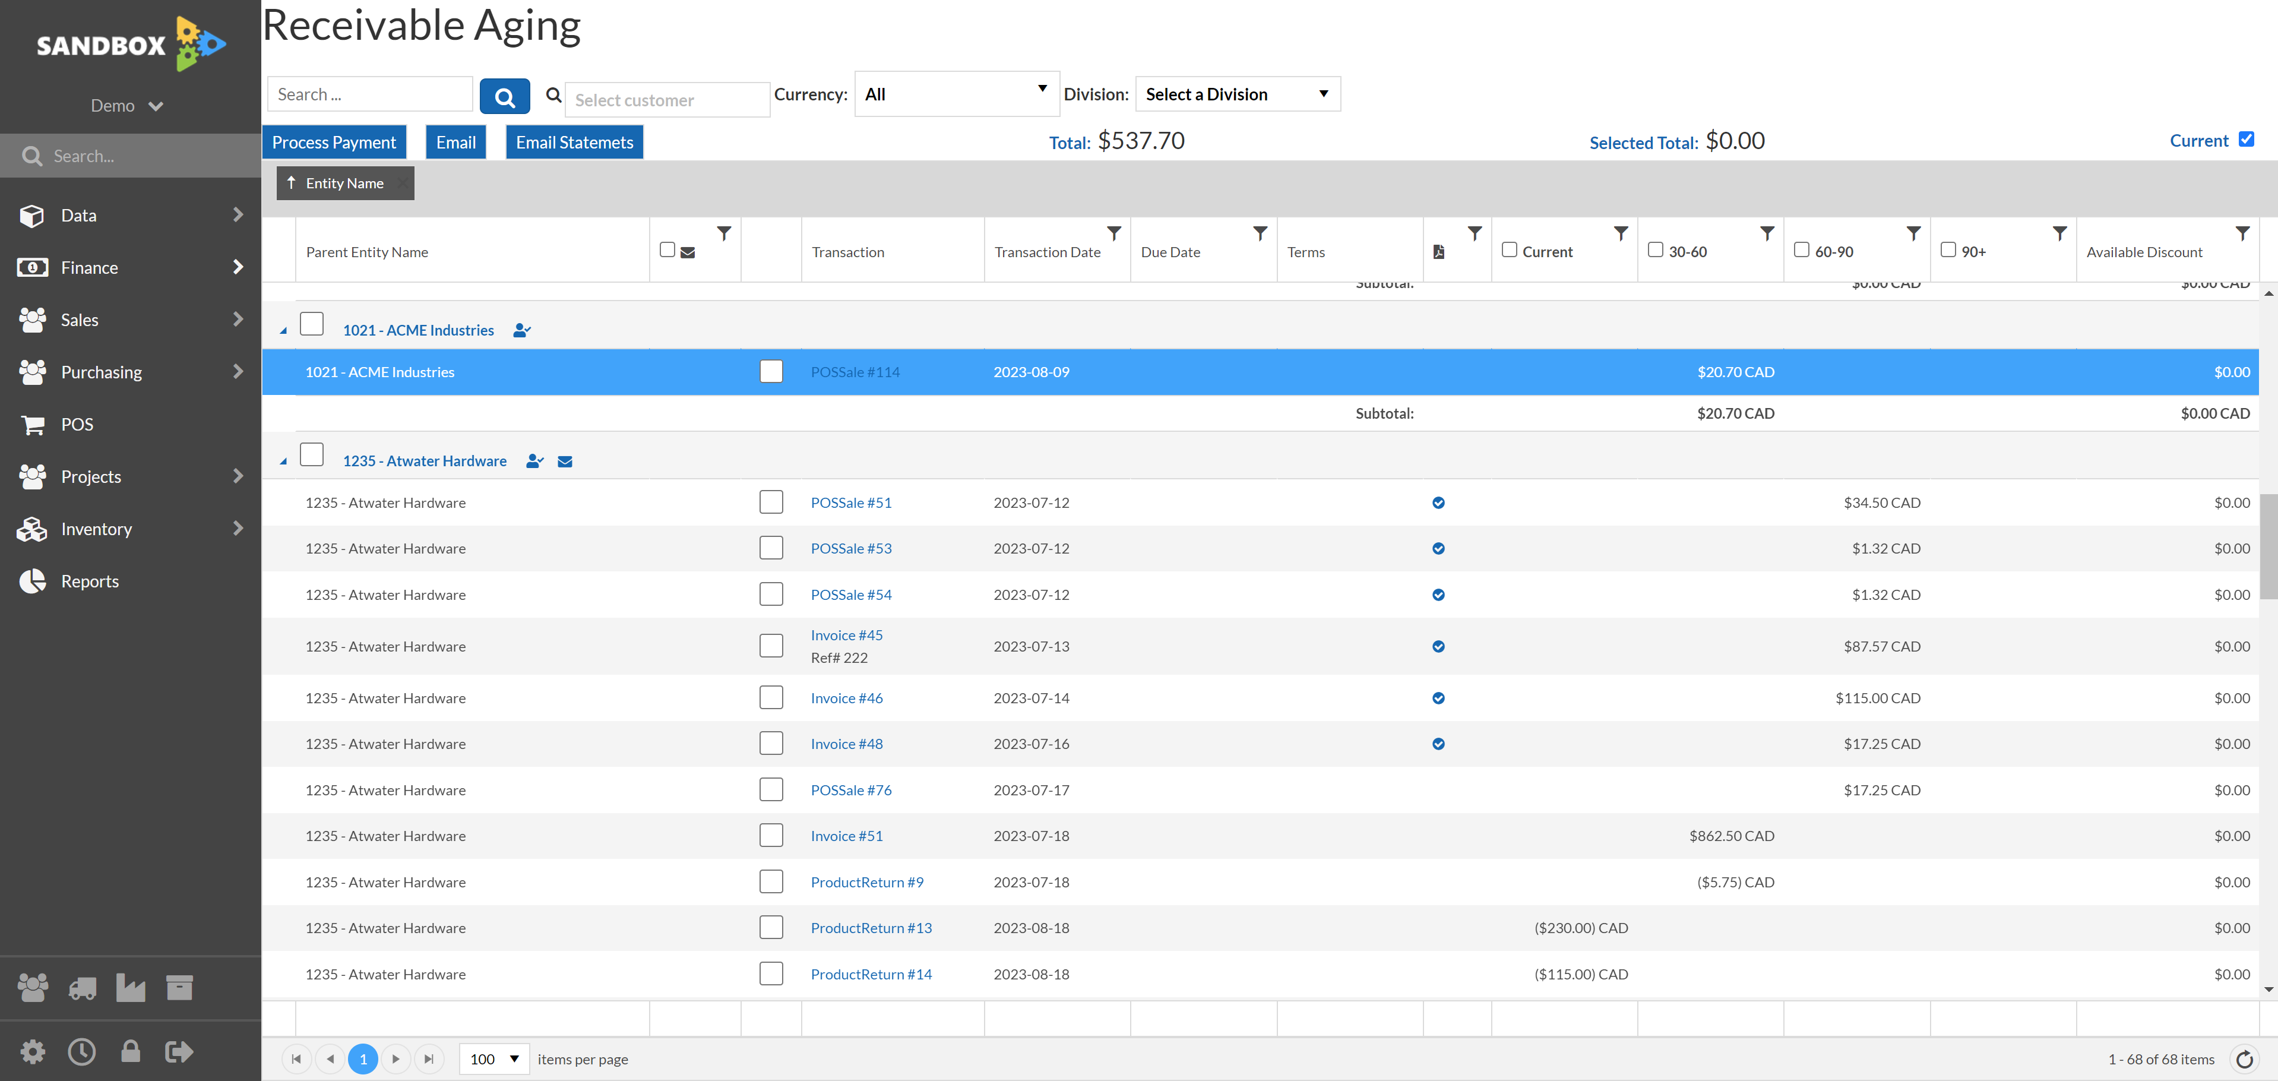Open the ProductReturn #13 link
This screenshot has width=2278, height=1081.
click(x=871, y=928)
